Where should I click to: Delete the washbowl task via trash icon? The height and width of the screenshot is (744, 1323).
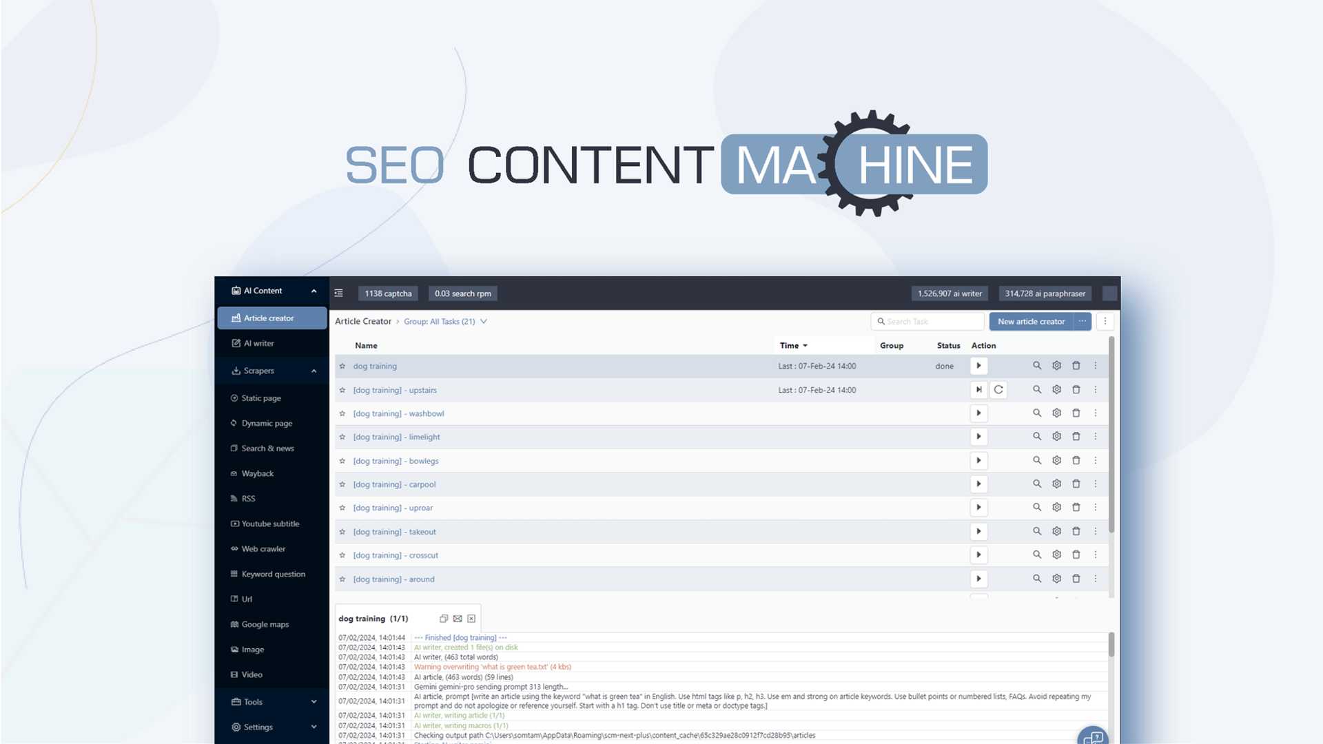(1076, 413)
